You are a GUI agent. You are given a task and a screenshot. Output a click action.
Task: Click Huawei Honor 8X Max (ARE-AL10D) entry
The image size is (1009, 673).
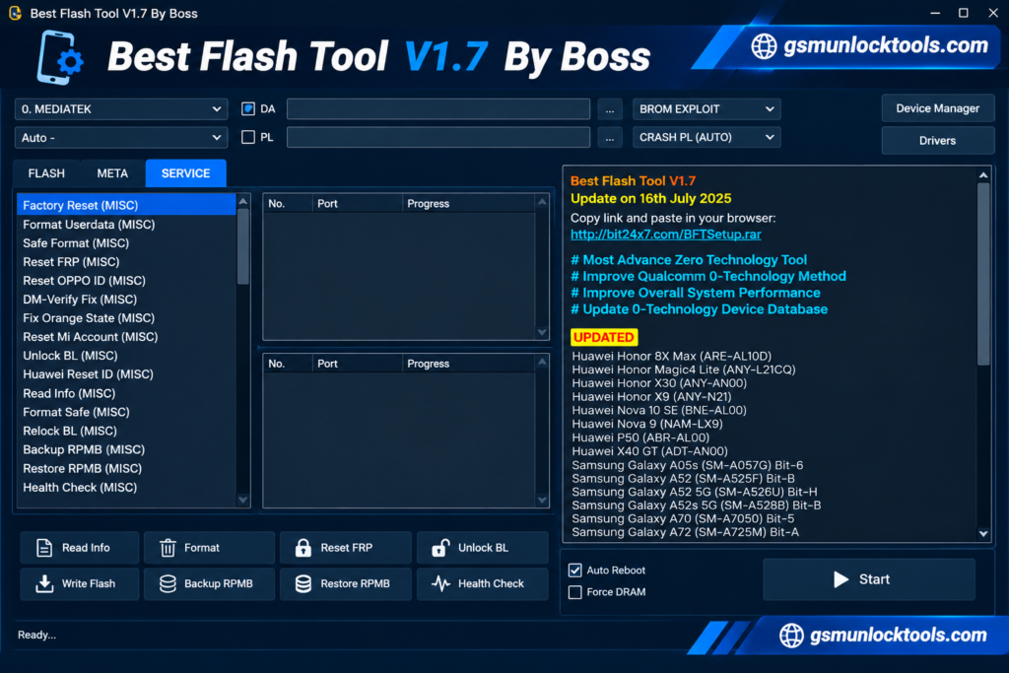point(671,356)
